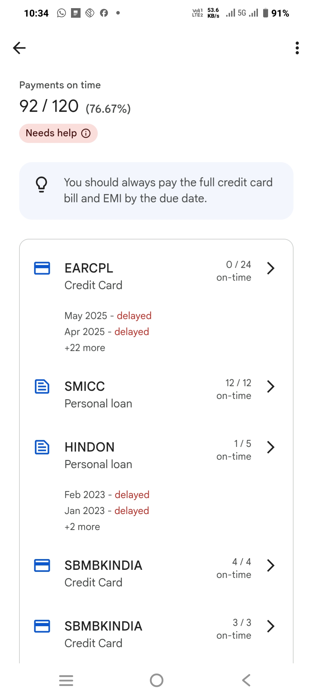Tap the EARCPL account name

[89, 268]
